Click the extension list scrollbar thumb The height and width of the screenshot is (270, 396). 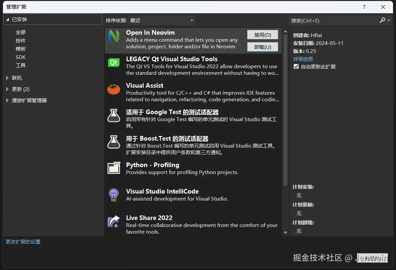[285, 110]
